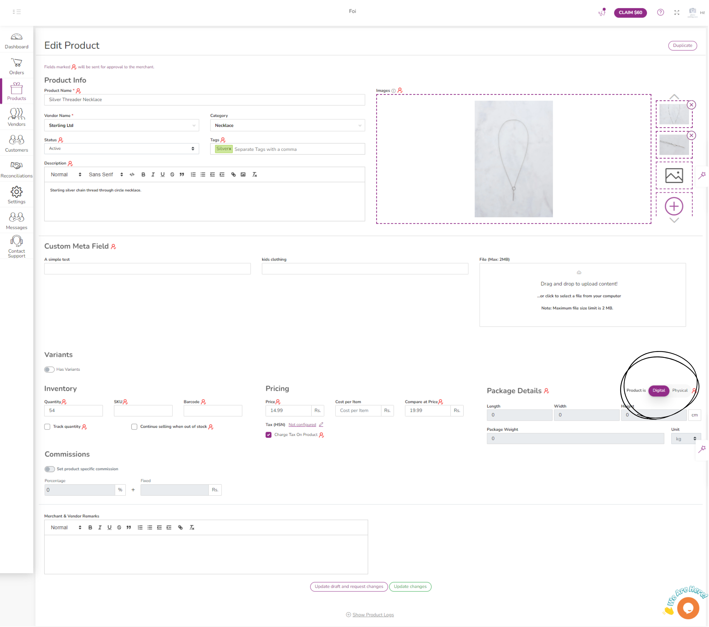This screenshot has width=709, height=627.
Task: Toggle Has Variants switch
Action: click(49, 369)
